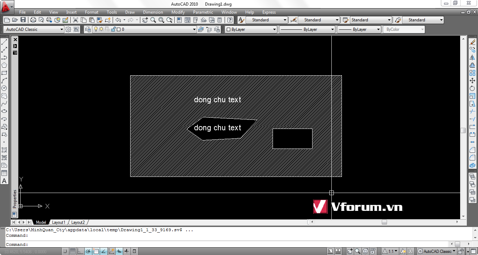478x255 pixels.
Task: Select the Ellipse draw tool
Action: pyautogui.click(x=4, y=111)
